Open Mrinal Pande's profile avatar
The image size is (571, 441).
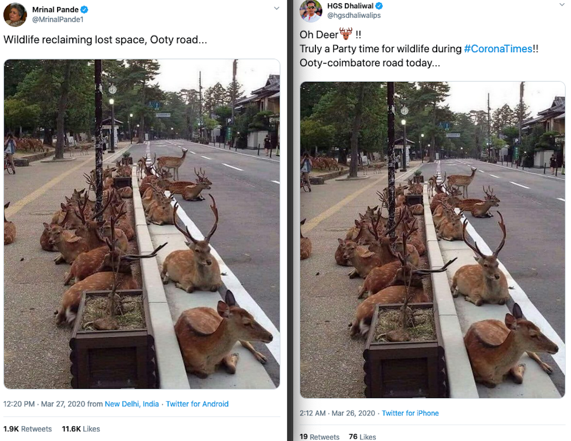point(15,15)
